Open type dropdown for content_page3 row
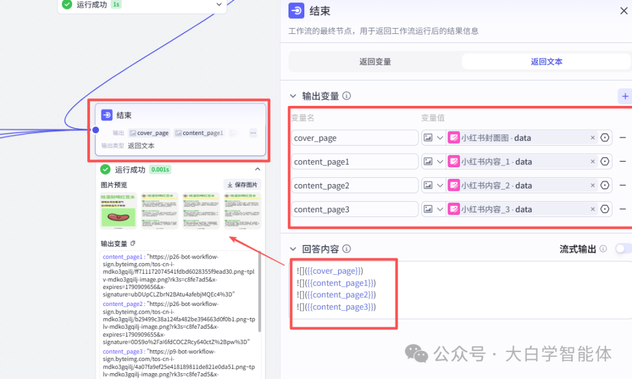Image resolution: width=632 pixels, height=379 pixels. [433, 209]
